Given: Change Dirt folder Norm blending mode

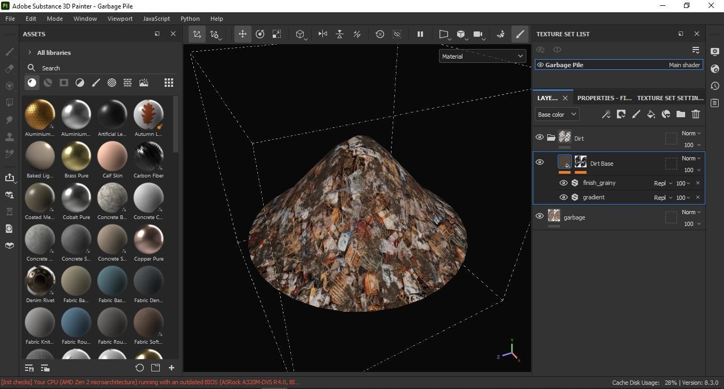Looking at the screenshot, I should coord(692,133).
